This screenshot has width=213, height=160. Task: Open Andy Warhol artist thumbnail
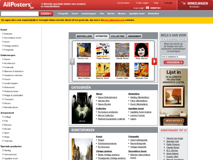point(142,50)
